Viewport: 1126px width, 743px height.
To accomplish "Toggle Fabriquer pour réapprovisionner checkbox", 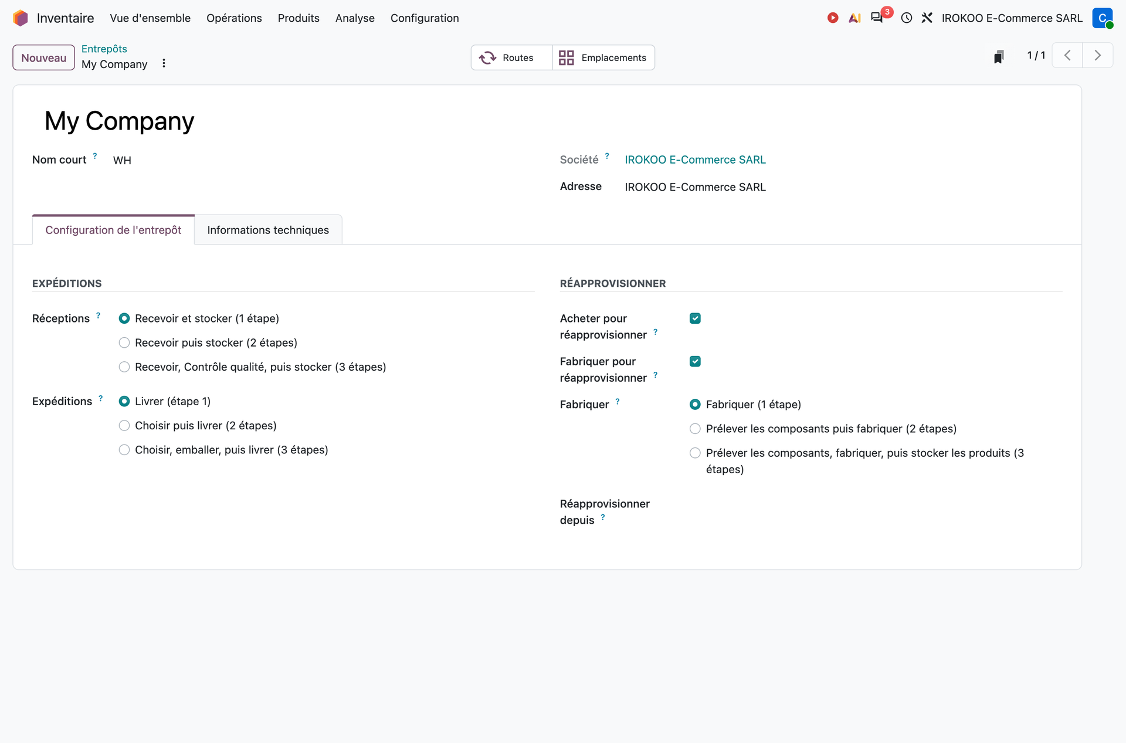I will 695,361.
